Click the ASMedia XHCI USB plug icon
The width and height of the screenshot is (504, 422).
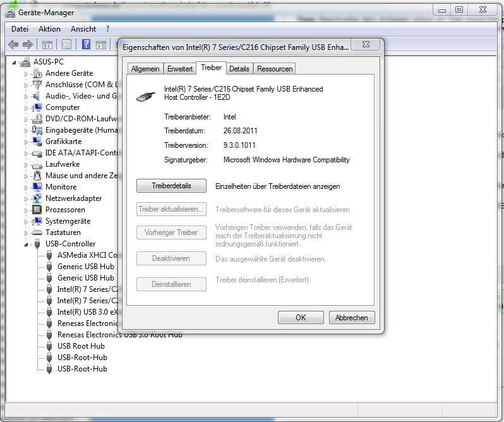tap(49, 255)
